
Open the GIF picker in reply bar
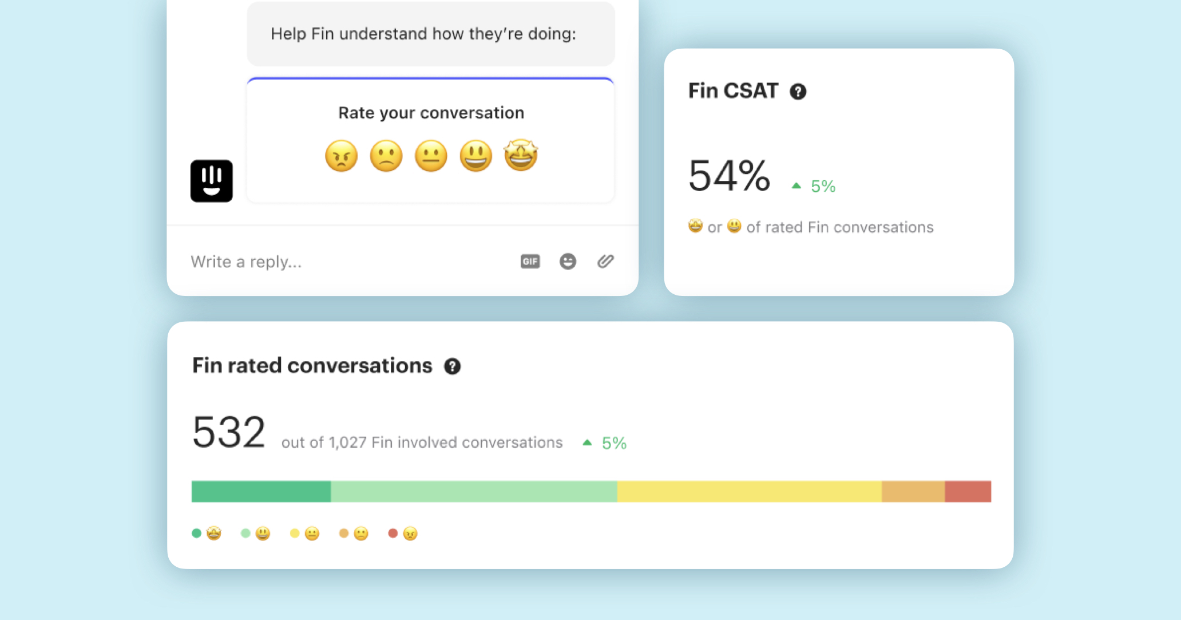coord(530,262)
